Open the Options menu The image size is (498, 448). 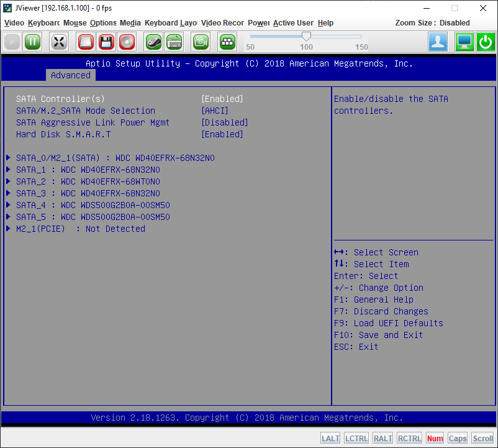click(103, 23)
